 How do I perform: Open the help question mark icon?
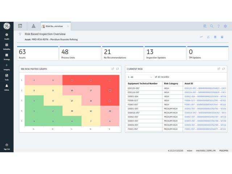(x=219, y=26)
